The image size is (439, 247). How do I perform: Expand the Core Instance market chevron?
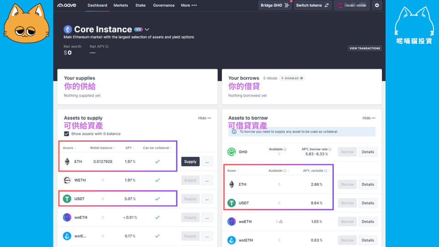[x=147, y=29]
